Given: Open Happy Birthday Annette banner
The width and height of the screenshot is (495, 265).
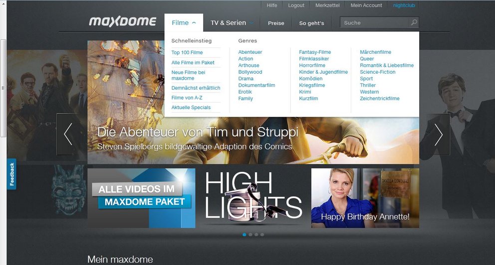Looking at the screenshot, I should tap(365, 198).
